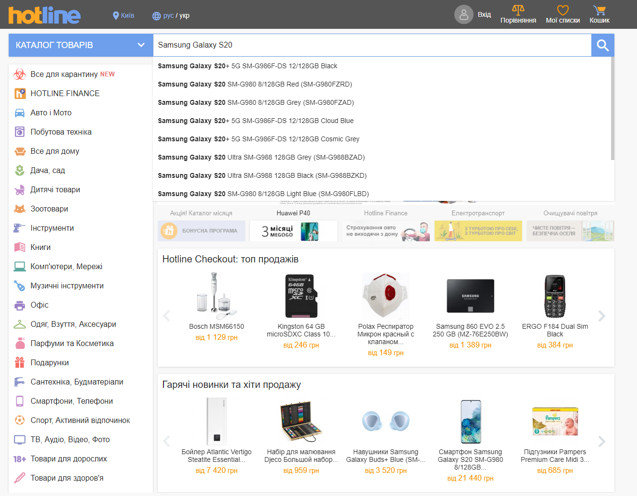The width and height of the screenshot is (637, 496).
Task: Show next items in Гарячі новинки carousel
Action: (601, 441)
